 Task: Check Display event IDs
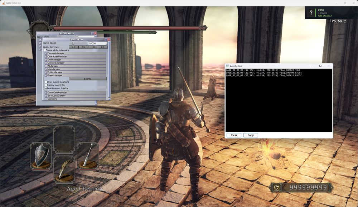46,85
